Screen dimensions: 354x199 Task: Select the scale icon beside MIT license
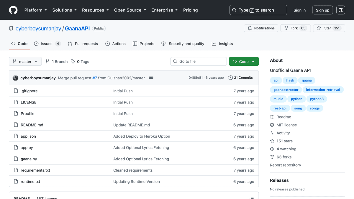[x=272, y=125]
